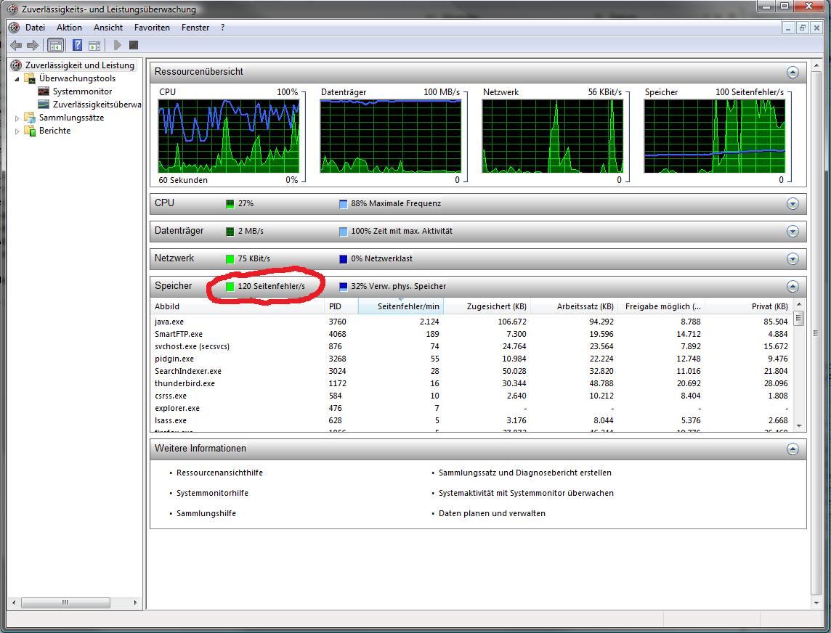Open the Ressourcenansichthilfe link
This screenshot has width=831, height=633.
219,473
